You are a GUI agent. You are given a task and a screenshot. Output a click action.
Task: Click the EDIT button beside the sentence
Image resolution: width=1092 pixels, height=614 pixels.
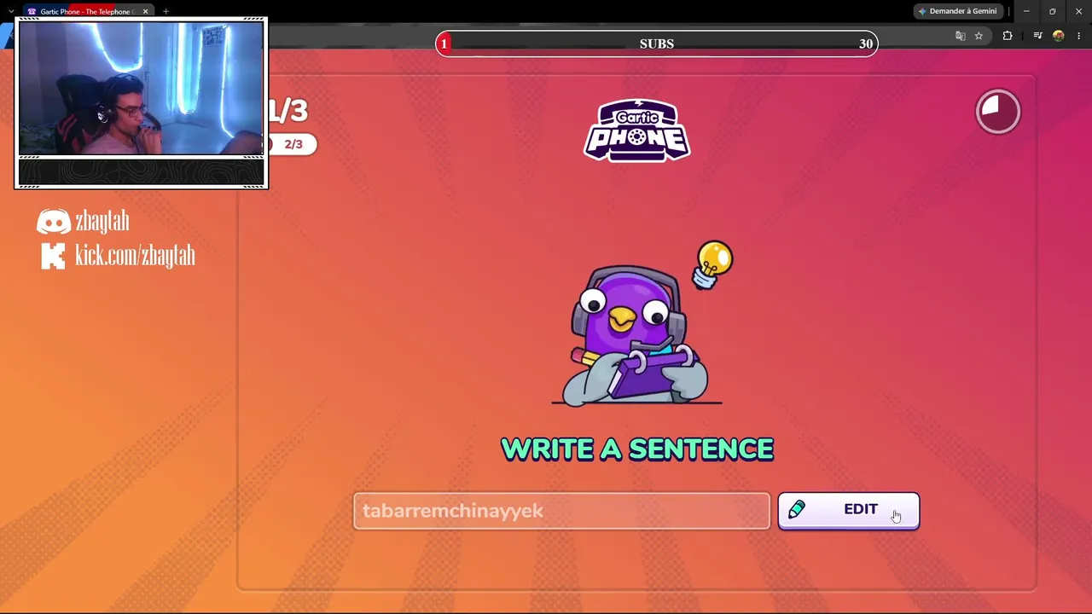(848, 511)
